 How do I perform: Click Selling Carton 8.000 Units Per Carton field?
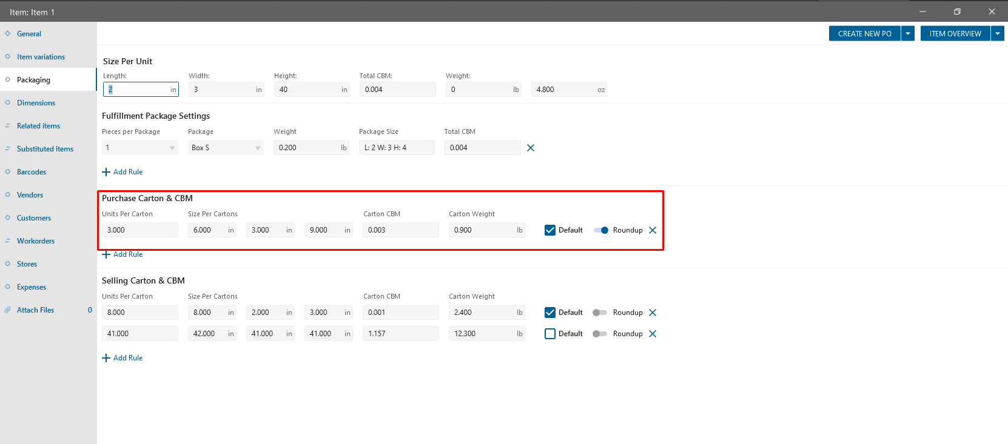[x=140, y=313]
